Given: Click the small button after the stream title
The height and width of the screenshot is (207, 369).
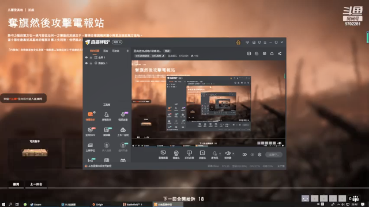Looking at the screenshot, I should (167, 51).
